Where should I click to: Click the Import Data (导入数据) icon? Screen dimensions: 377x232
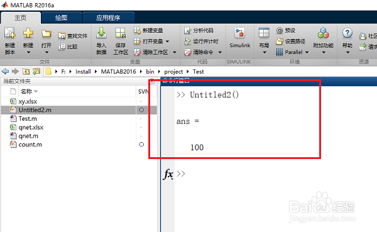[101, 33]
